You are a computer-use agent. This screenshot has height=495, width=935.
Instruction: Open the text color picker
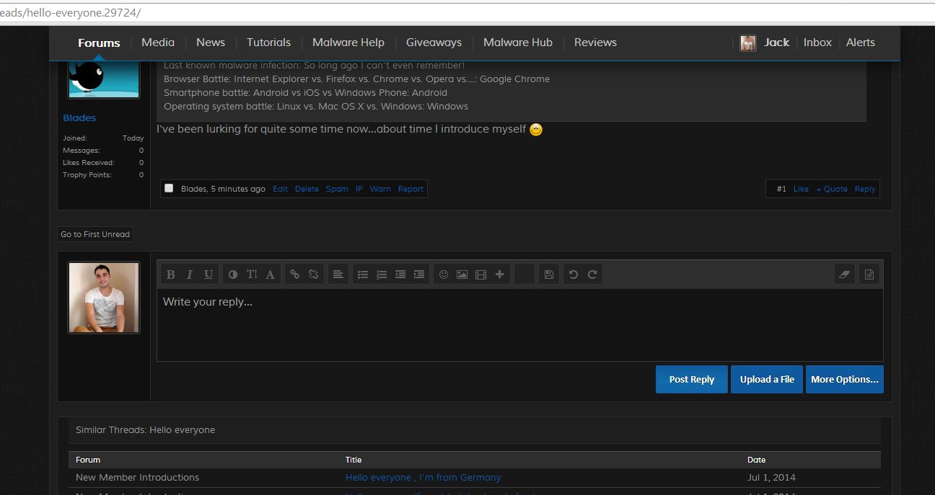pos(233,275)
